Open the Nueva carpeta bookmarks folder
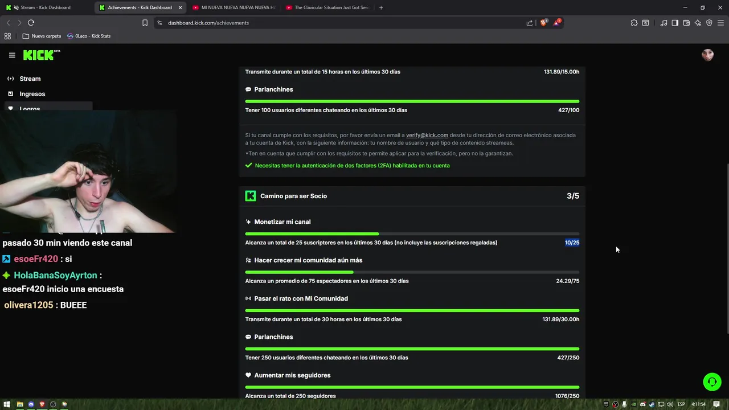This screenshot has height=410, width=729. coord(42,36)
